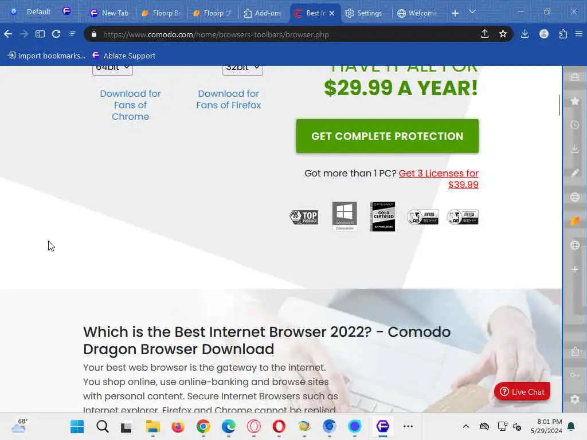Image resolution: width=587 pixels, height=440 pixels.
Task: Open the sidebar history clock panel
Action: click(x=574, y=125)
